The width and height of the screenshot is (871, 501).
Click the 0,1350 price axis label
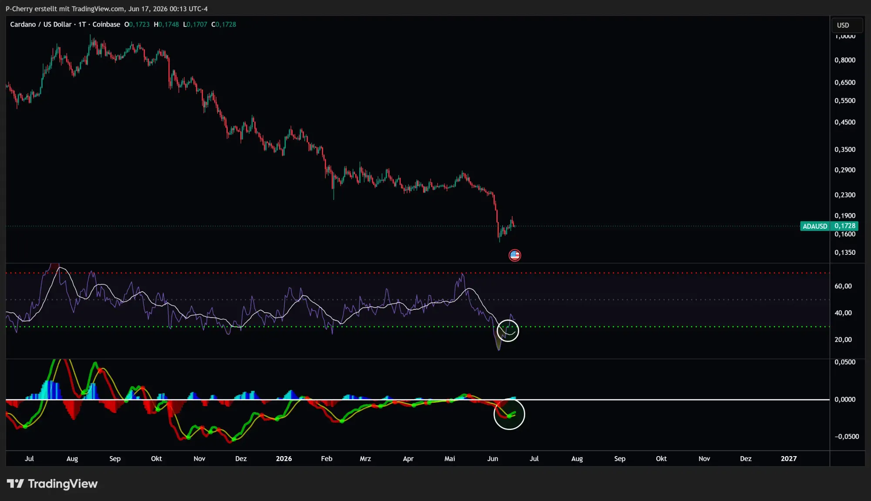coord(845,253)
